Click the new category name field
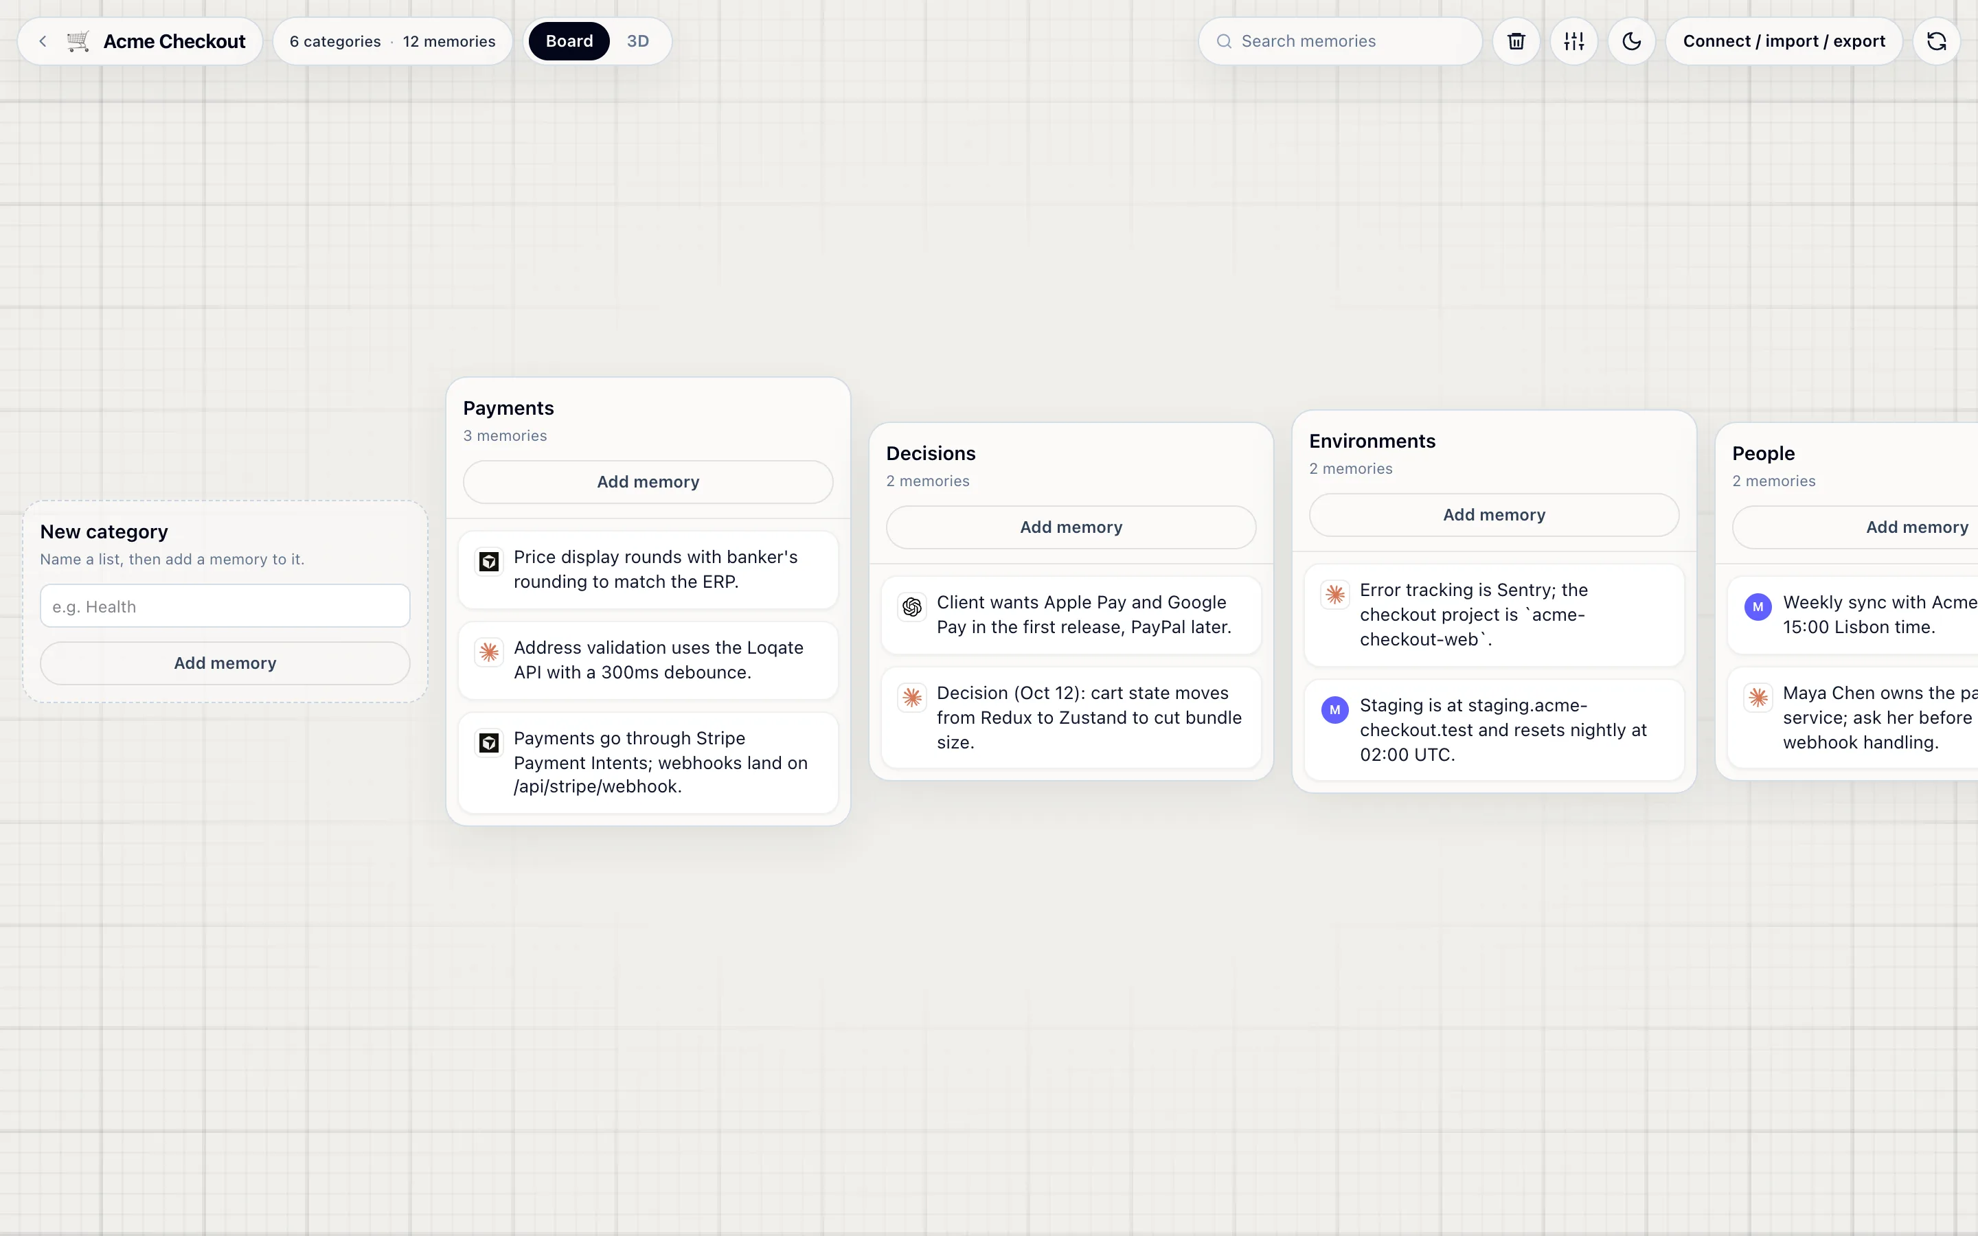The height and width of the screenshot is (1236, 1978). (225, 606)
